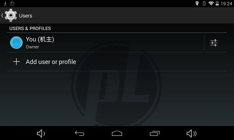Open the You (机主) owner entry
Viewport: 234px width, 140px height.
point(105,43)
